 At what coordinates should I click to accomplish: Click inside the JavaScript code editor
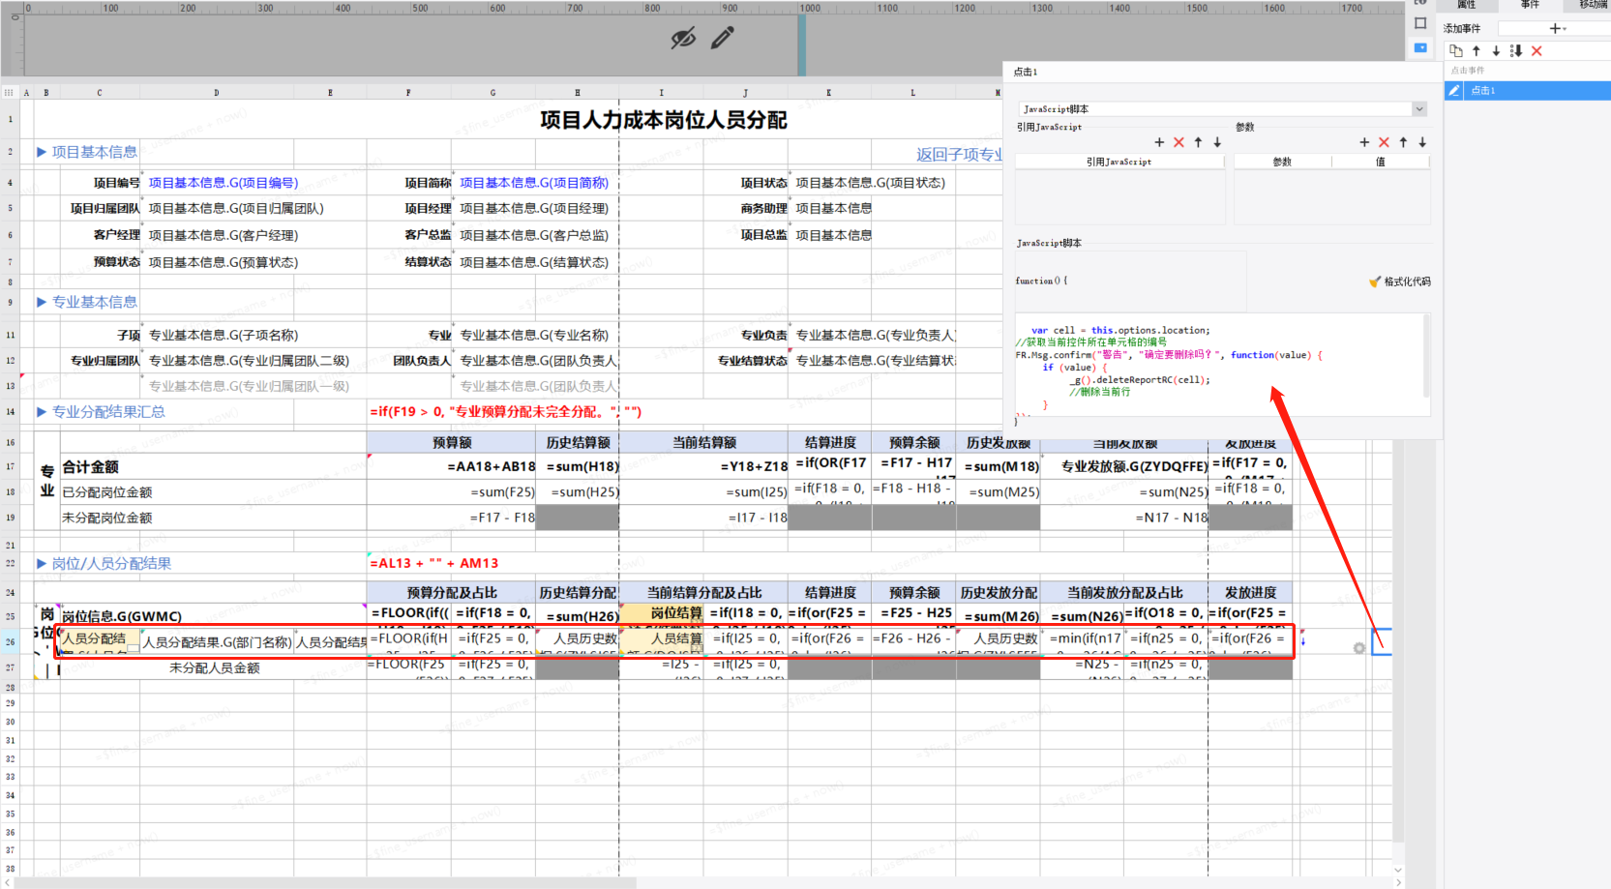pos(1219,363)
